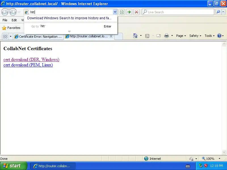Click the green Go arrow button
Screen dimensions: 227x170
pos(129,12)
